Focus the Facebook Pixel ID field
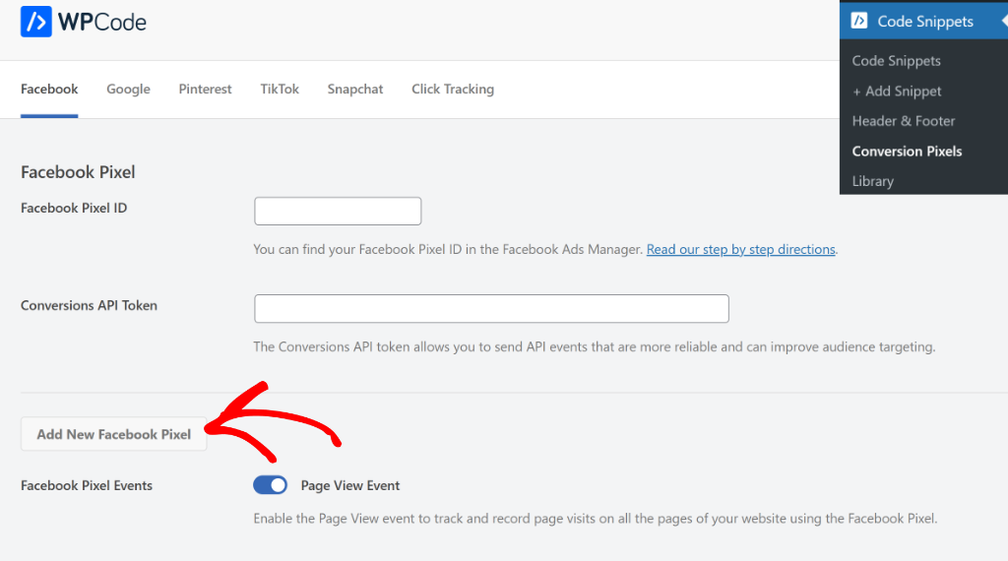Screen dimensions: 1008x561 click(x=338, y=211)
